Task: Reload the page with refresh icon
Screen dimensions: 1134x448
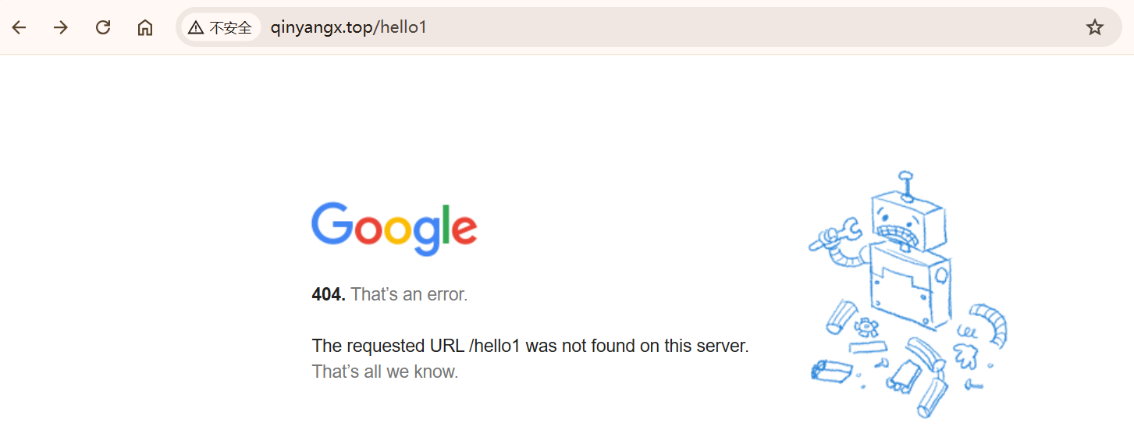Action: 103,27
